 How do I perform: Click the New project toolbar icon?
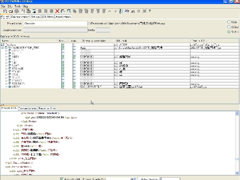5,11
